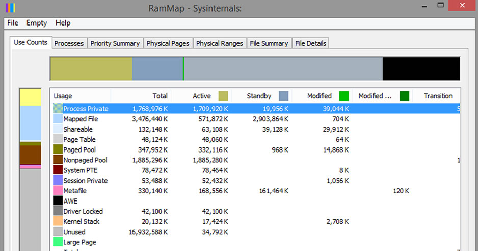Click the Active column olive swatch
The height and width of the screenshot is (251, 478).
[x=223, y=96]
